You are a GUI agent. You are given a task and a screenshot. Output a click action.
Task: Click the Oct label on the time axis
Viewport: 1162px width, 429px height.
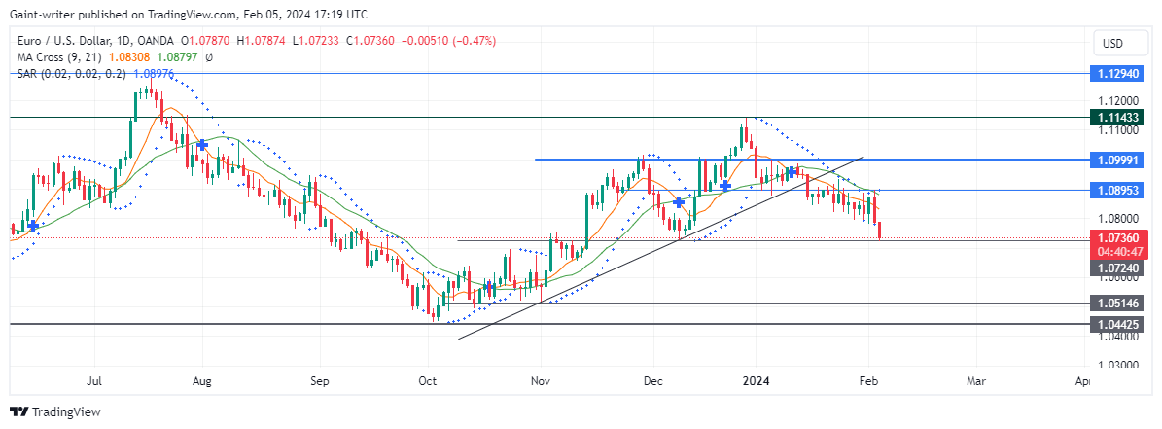[x=428, y=380]
